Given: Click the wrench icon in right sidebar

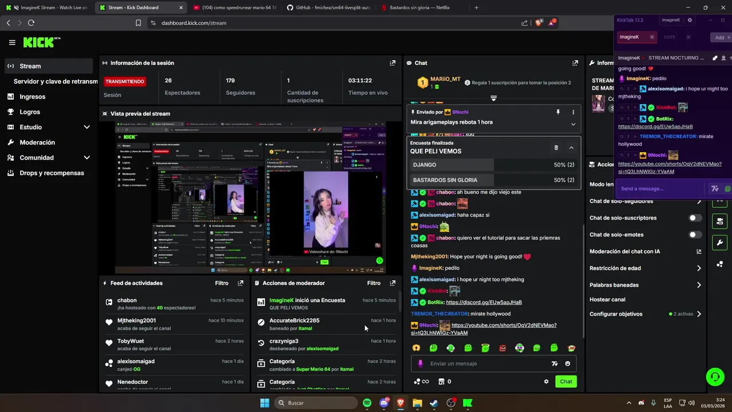Looking at the screenshot, I should coord(719,243).
